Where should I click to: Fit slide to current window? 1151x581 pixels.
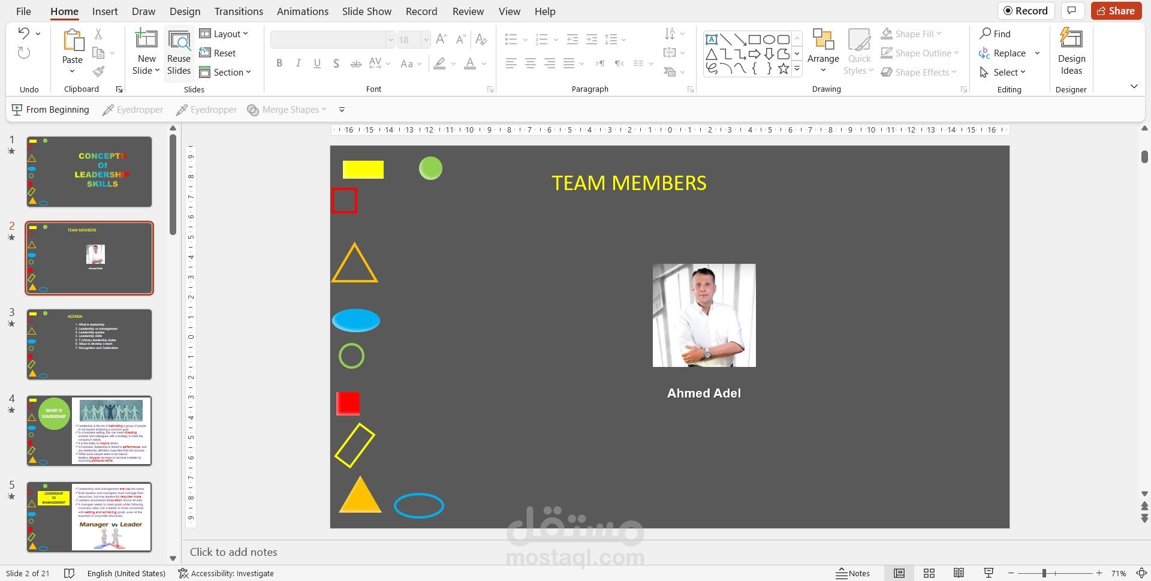coord(1141,573)
